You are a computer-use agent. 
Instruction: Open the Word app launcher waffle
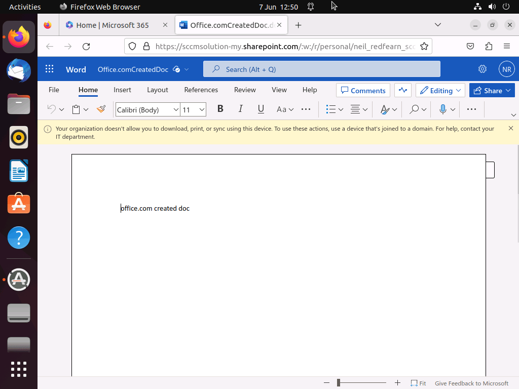point(49,69)
